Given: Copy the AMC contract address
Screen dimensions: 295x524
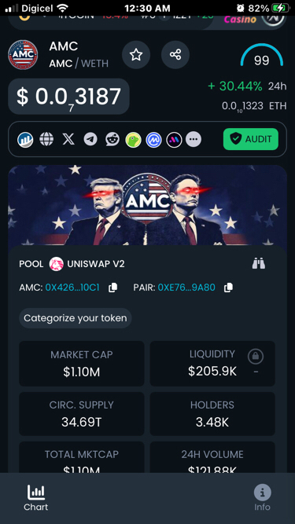Looking at the screenshot, I should 112,288.
